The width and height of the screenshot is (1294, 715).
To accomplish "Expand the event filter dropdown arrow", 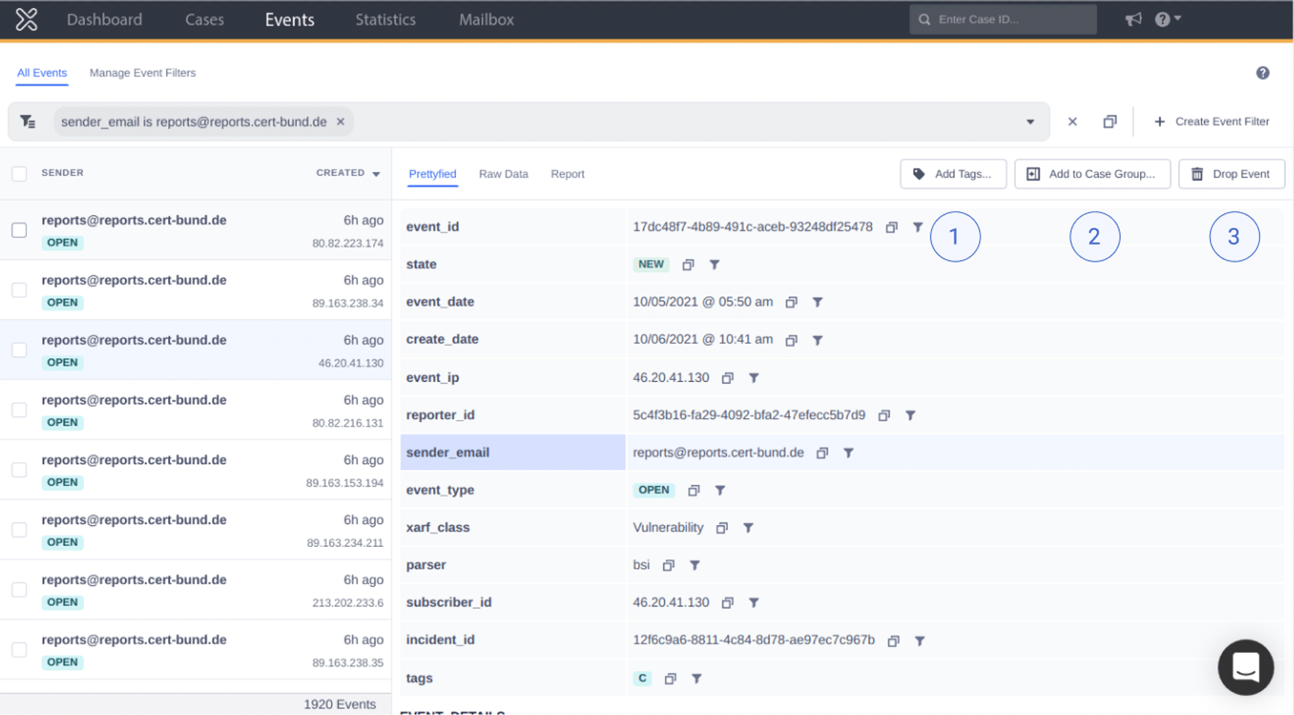I will click(x=1031, y=122).
